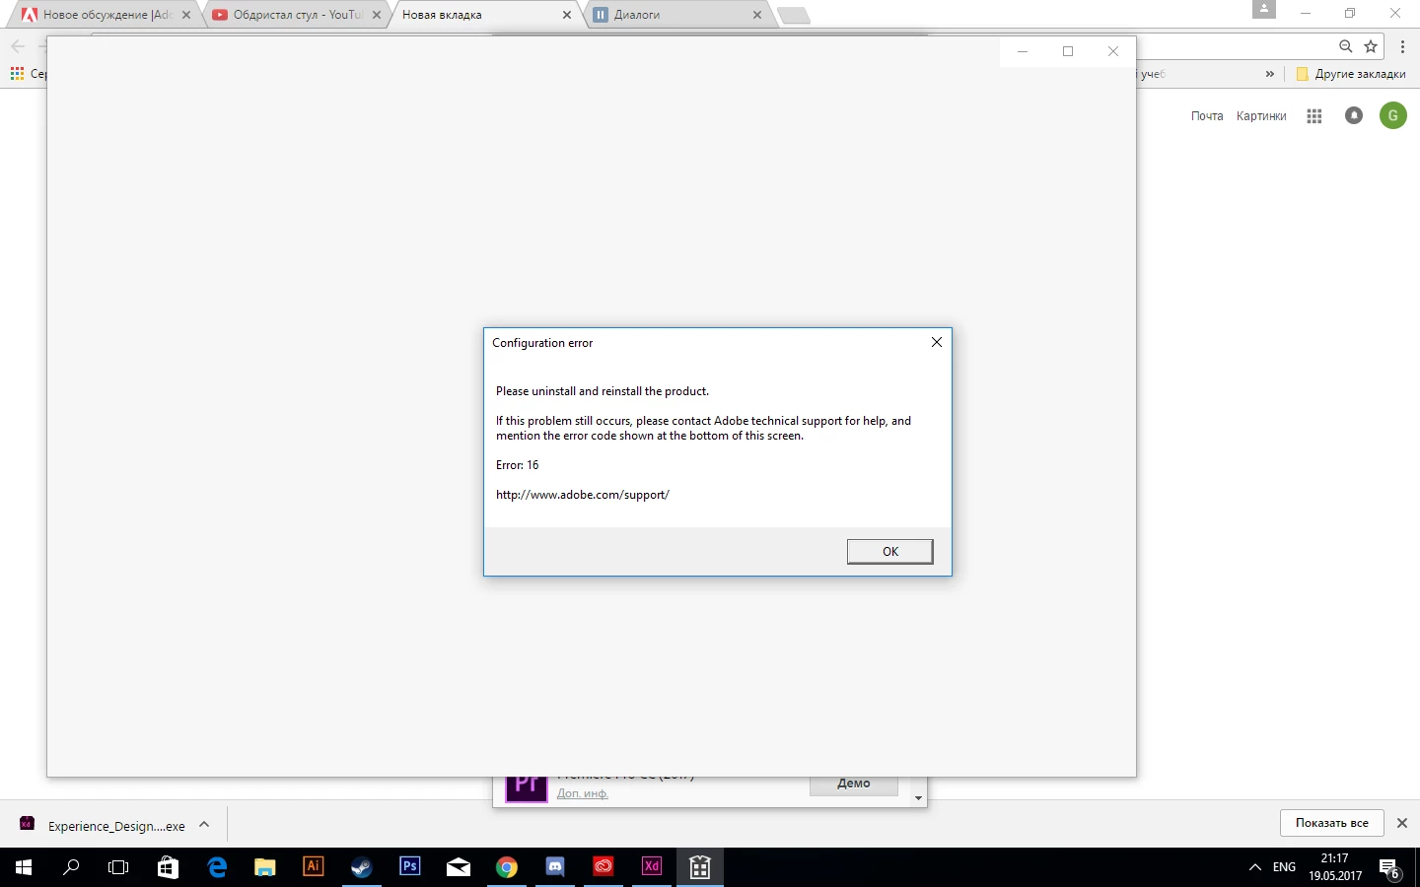
Task: Click the 'Демо' button for Premiere Pro
Action: pyautogui.click(x=854, y=785)
